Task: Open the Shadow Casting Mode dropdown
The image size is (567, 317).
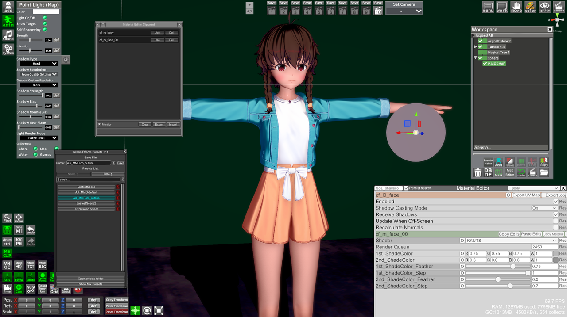Action: tap(544, 208)
